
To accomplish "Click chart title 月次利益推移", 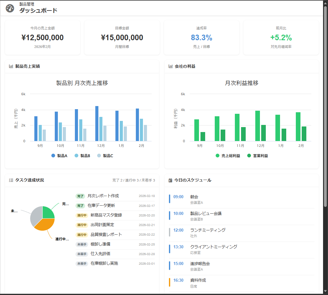I will 242,83.
